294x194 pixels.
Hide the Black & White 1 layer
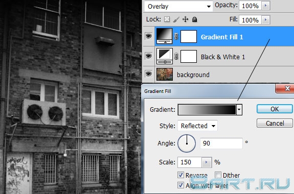148,56
